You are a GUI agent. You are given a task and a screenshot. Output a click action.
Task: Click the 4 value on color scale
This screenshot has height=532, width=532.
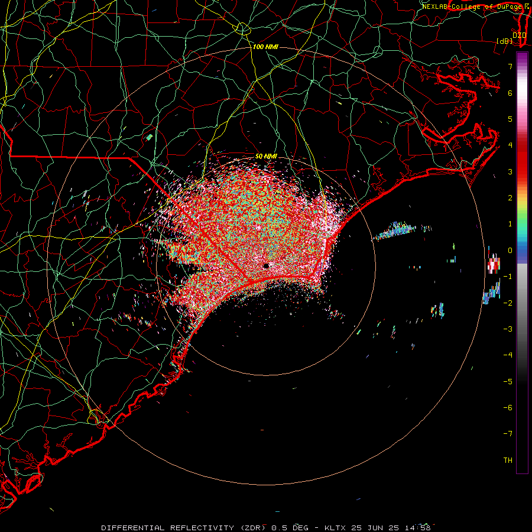(x=510, y=145)
